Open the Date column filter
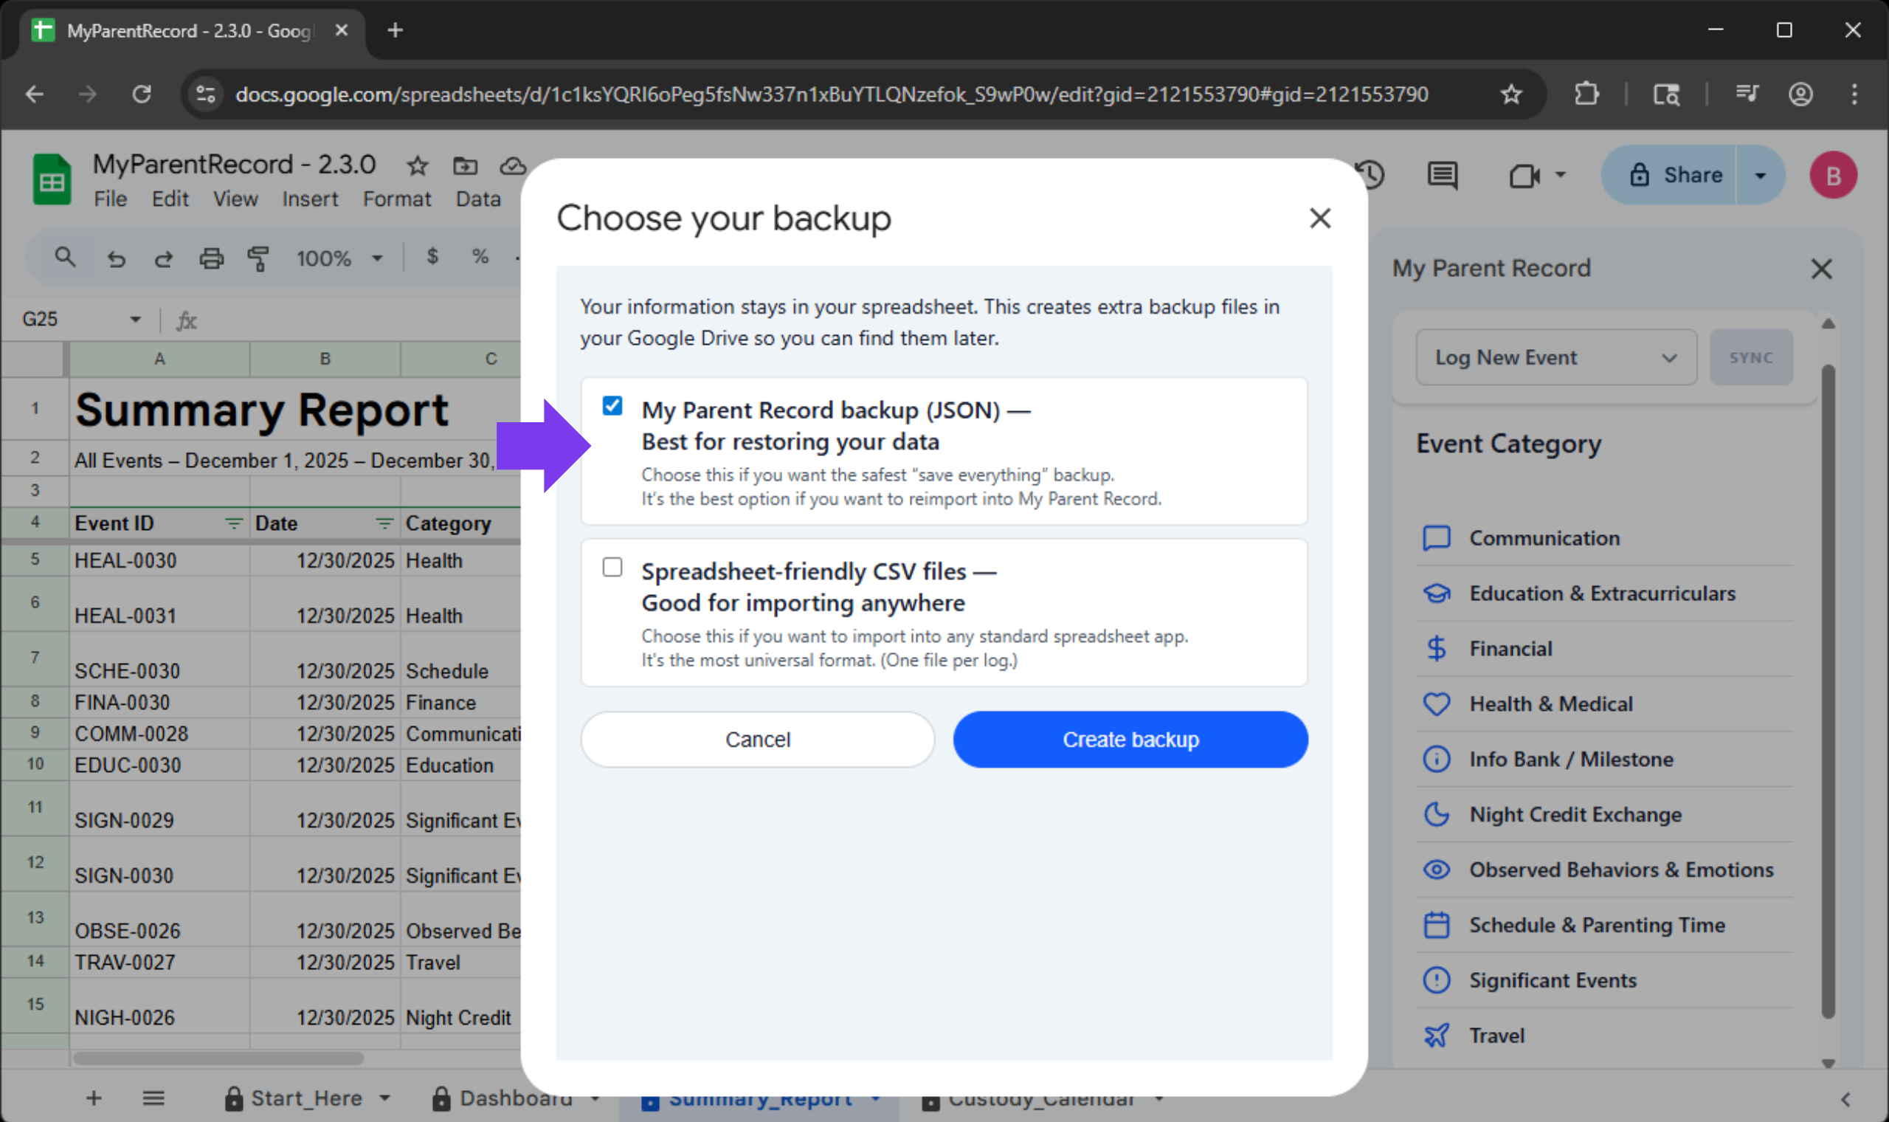Screen dimensions: 1889x1122 coord(384,523)
